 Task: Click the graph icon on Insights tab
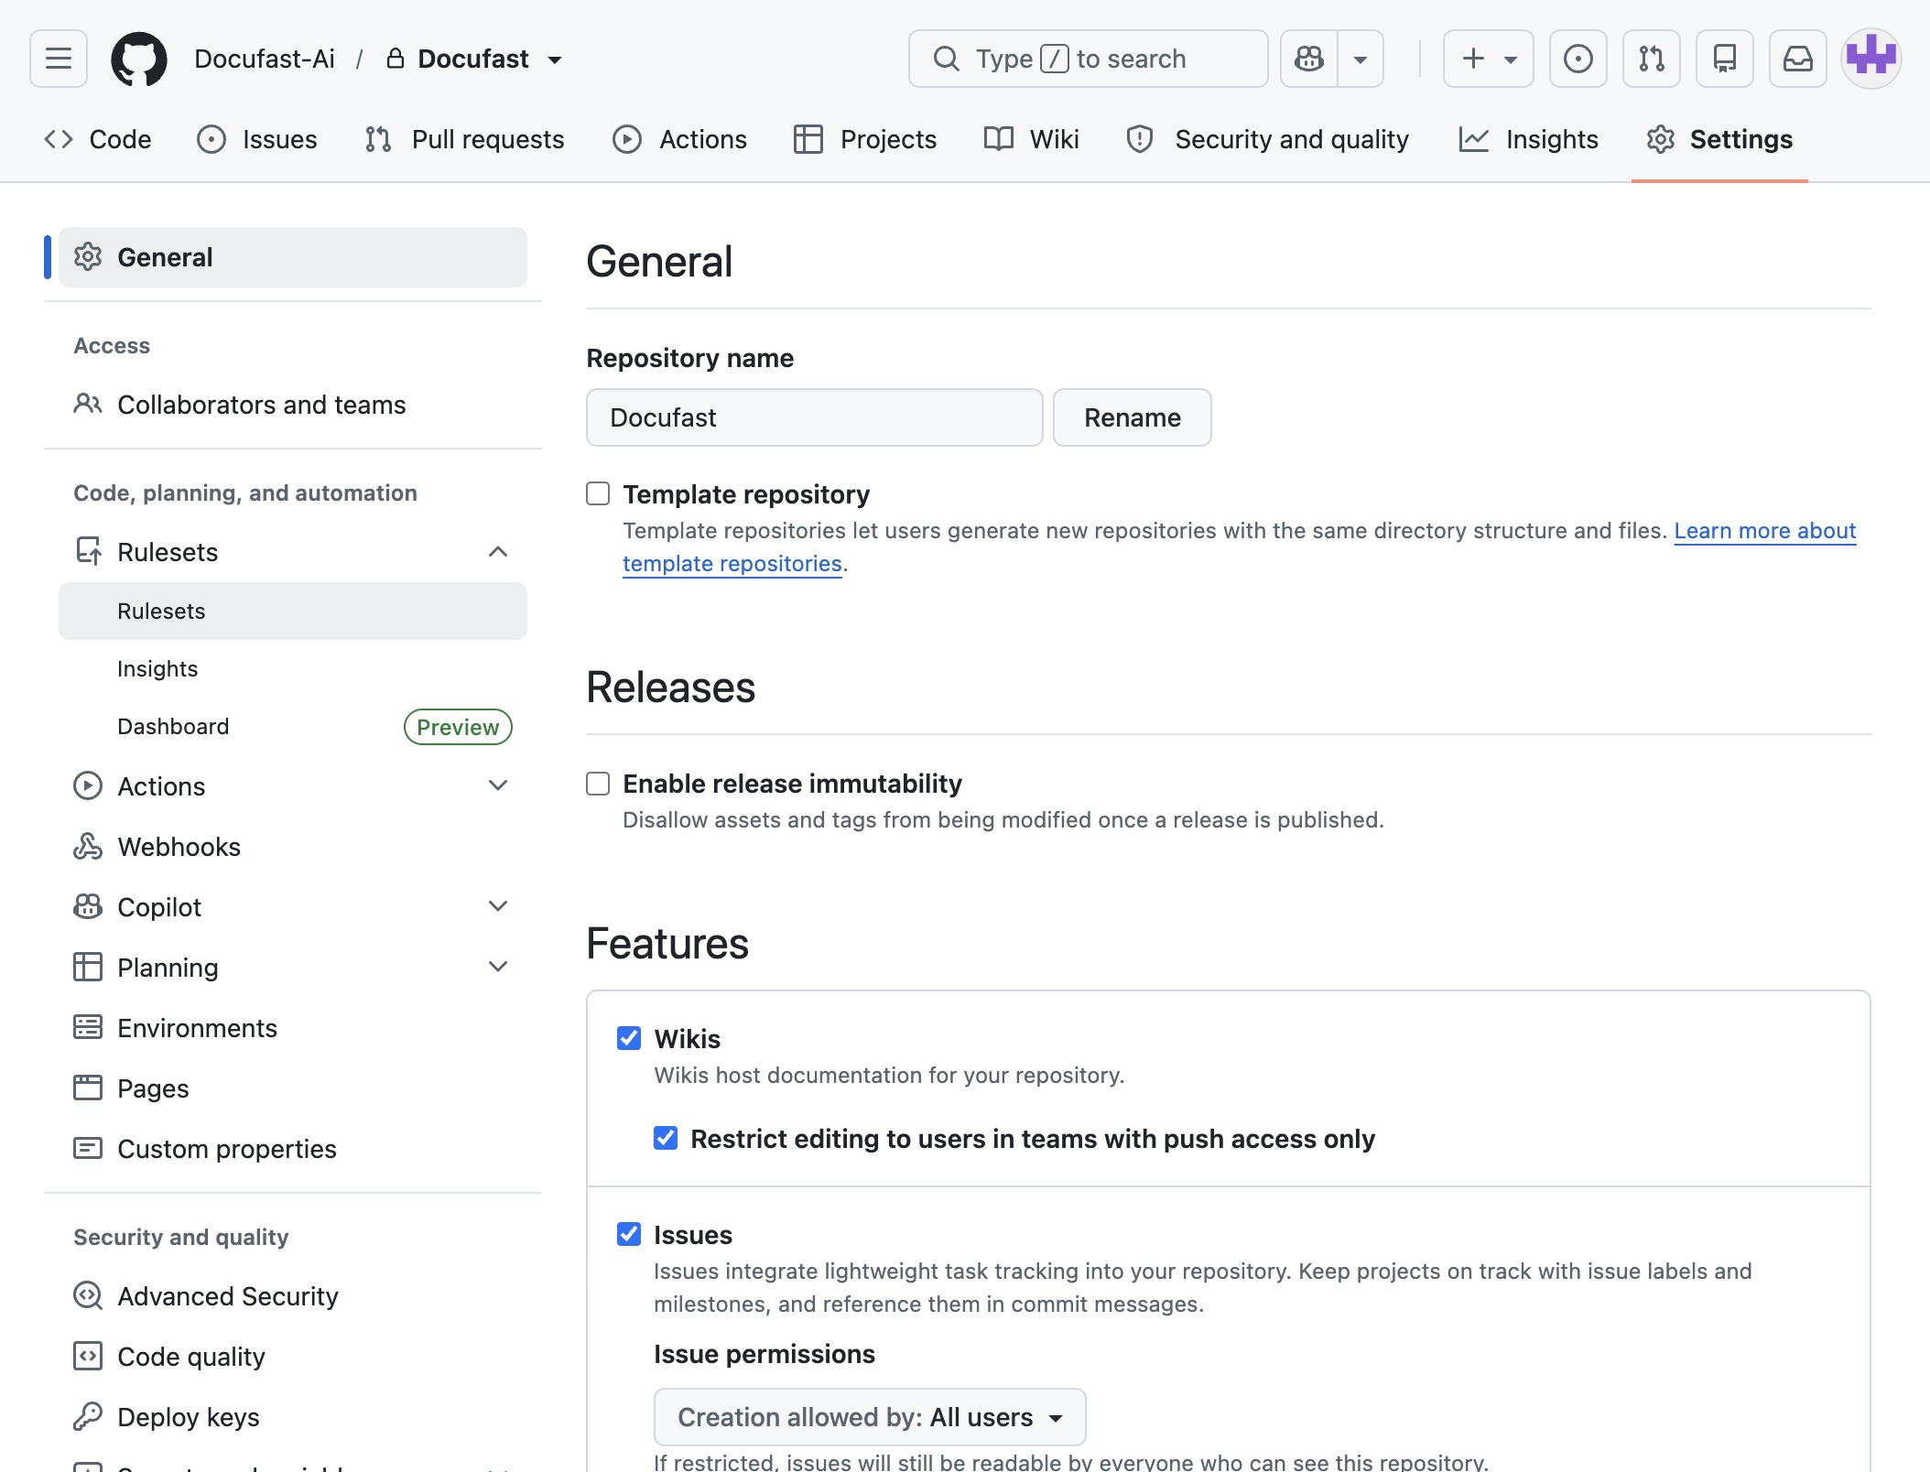(x=1474, y=139)
